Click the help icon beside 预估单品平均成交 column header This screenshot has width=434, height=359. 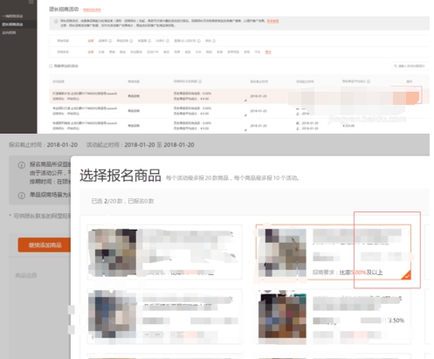369,81
